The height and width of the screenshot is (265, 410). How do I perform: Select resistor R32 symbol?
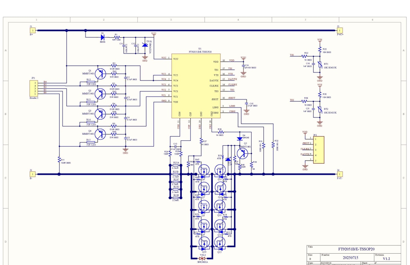273,144
